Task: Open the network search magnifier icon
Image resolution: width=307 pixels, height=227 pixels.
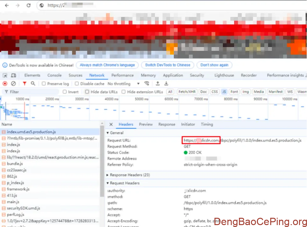Action: coord(33,84)
